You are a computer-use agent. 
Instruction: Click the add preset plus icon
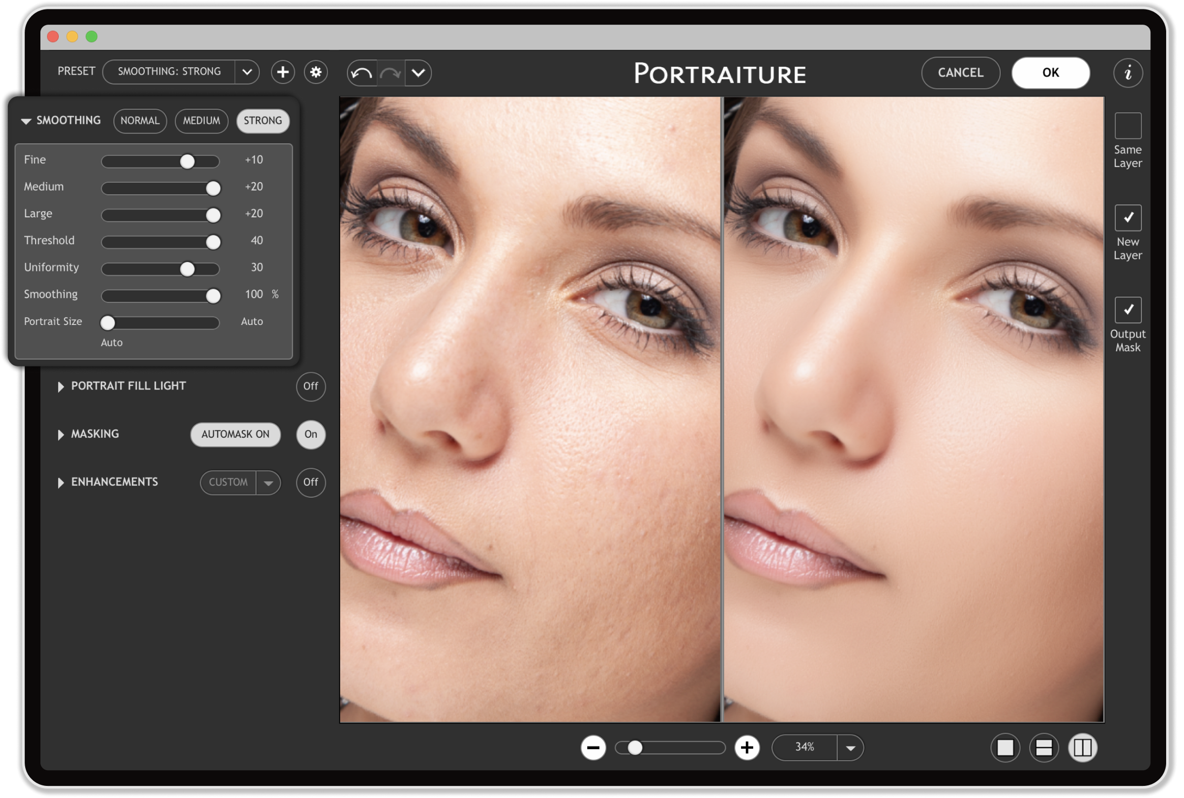tap(283, 72)
